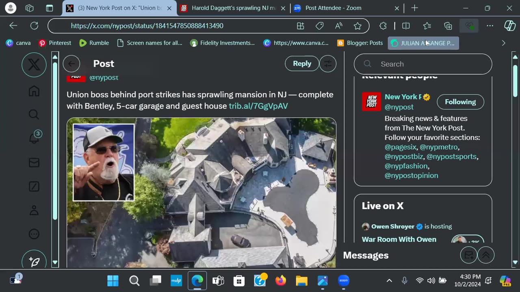
Task: Open More options circle in X sidebar
Action: pos(34,234)
